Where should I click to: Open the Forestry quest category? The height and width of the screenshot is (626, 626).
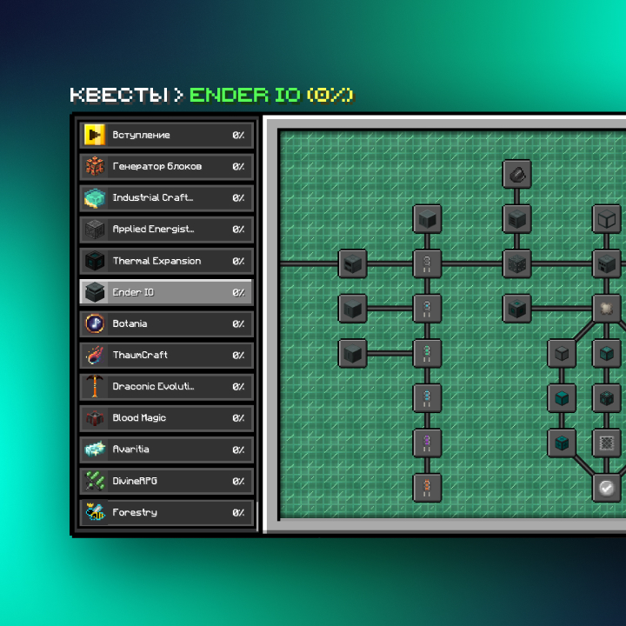166,512
